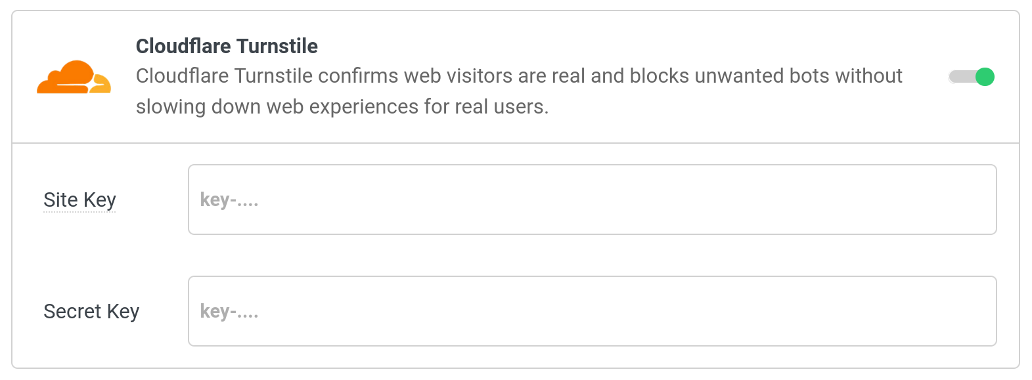Click the underlined Site Key label

[79, 200]
